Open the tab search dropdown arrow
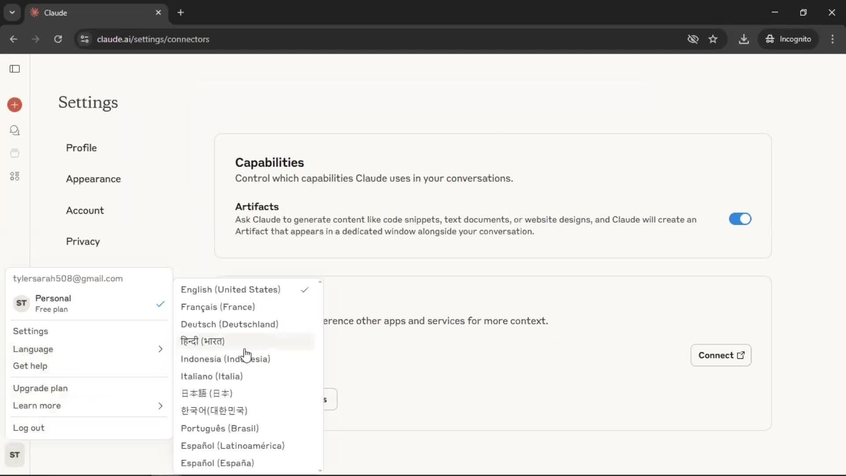This screenshot has height=476, width=846. click(12, 13)
